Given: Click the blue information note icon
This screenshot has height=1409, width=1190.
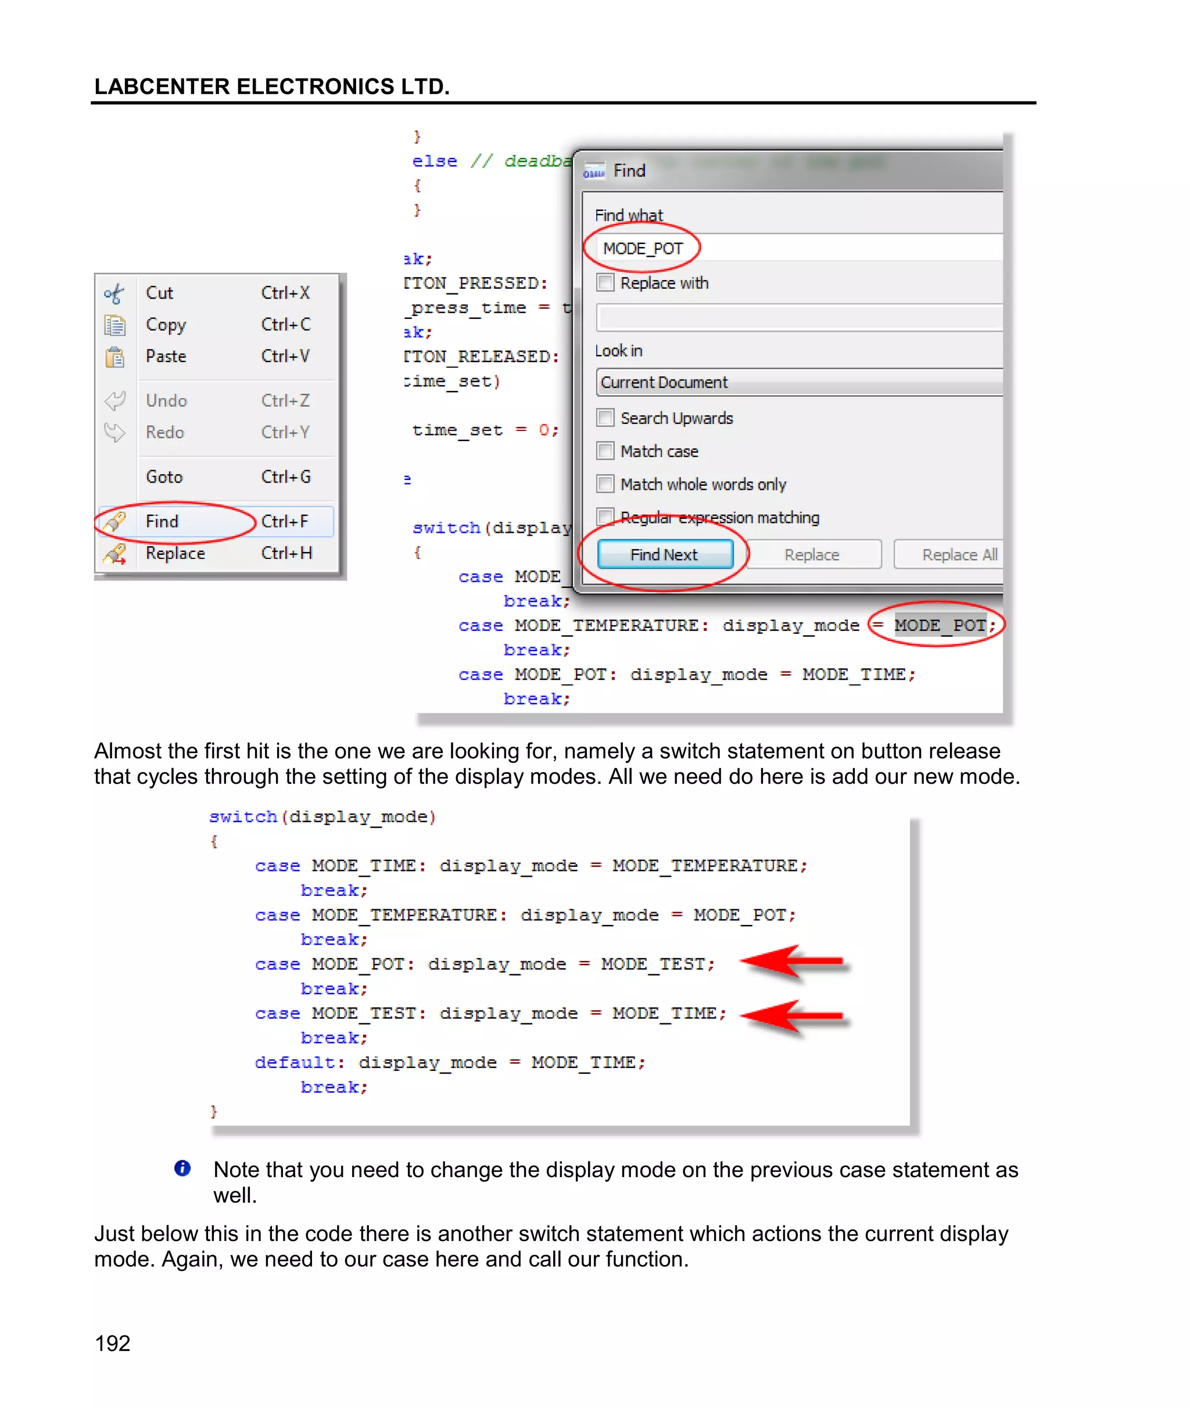Looking at the screenshot, I should pyautogui.click(x=182, y=1168).
